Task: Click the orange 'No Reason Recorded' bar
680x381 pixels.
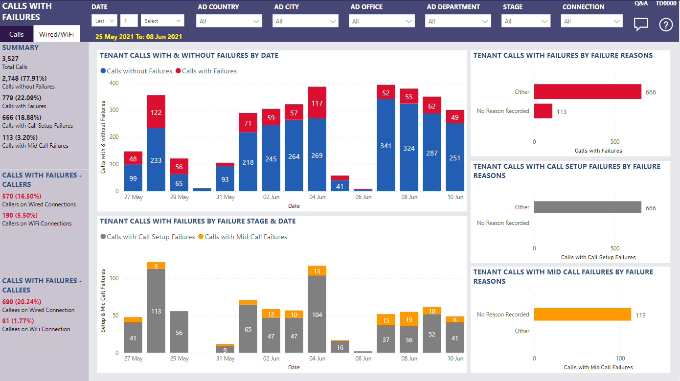Action: click(x=583, y=314)
